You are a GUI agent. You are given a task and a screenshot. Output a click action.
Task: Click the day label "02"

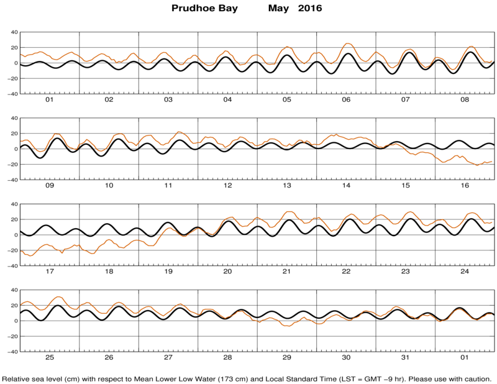click(x=109, y=99)
